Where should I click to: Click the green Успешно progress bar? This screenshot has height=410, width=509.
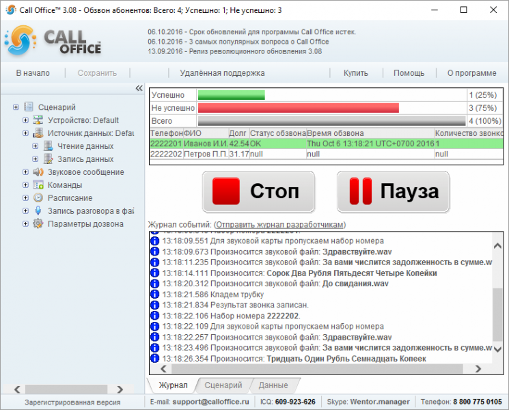tap(232, 95)
